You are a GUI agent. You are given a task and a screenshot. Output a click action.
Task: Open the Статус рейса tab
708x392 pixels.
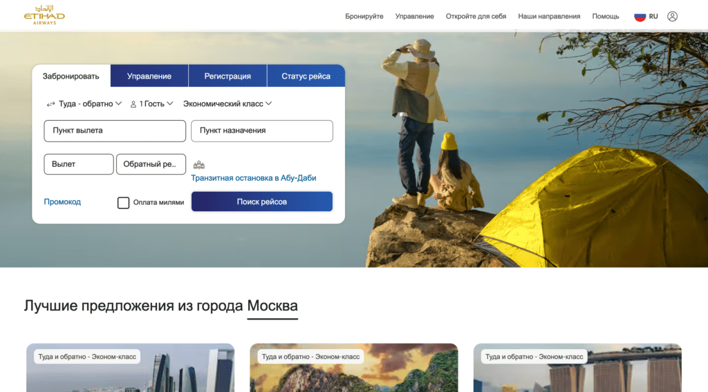click(x=306, y=76)
